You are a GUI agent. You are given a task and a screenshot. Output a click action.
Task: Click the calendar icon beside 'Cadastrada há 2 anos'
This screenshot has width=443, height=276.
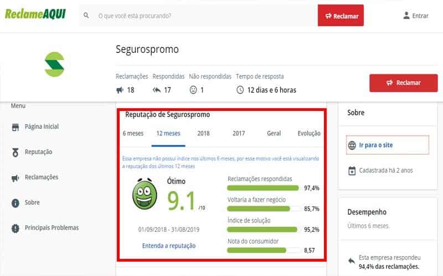point(352,171)
